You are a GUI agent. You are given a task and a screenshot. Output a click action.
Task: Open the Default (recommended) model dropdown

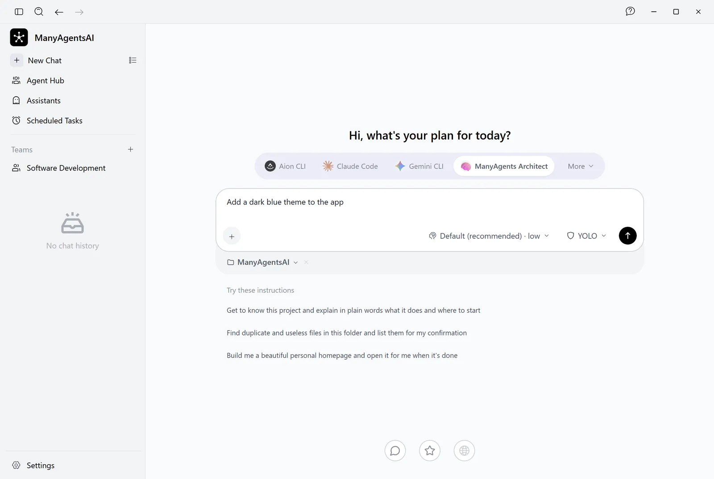[x=489, y=236]
